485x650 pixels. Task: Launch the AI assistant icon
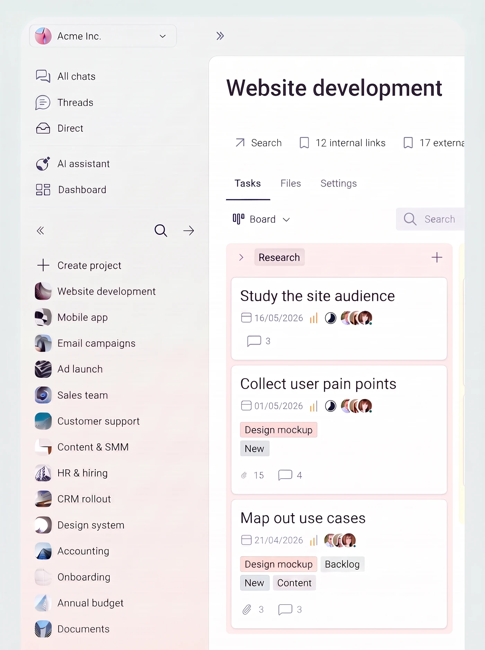(x=43, y=164)
